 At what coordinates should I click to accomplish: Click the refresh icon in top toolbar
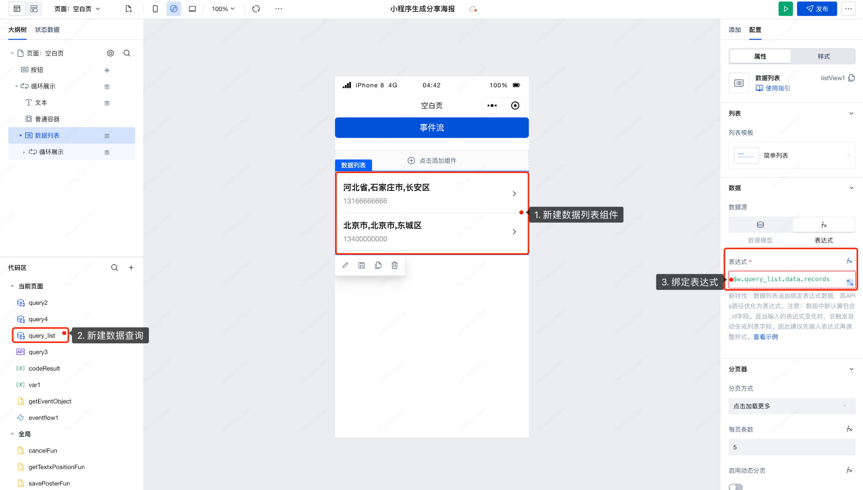(256, 9)
